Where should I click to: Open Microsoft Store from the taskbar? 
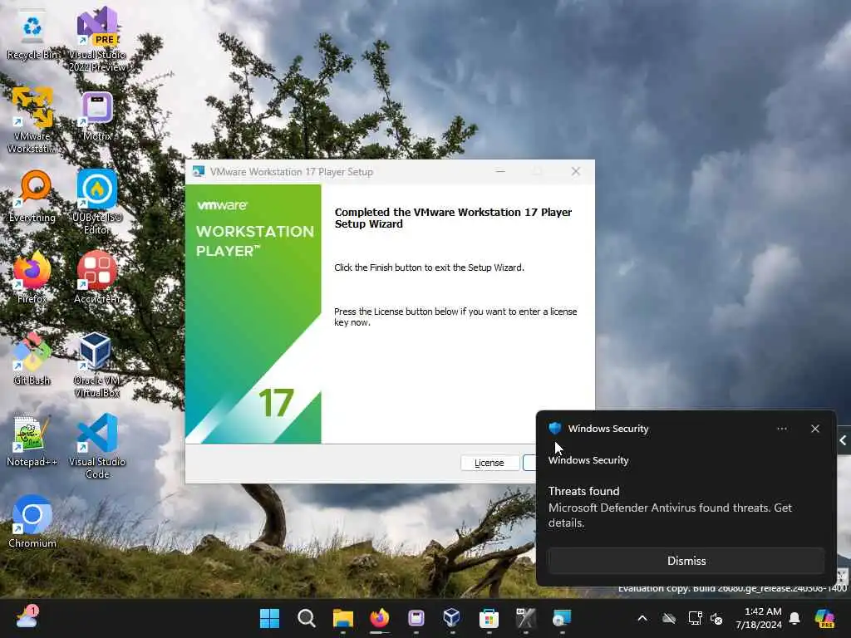(489, 618)
